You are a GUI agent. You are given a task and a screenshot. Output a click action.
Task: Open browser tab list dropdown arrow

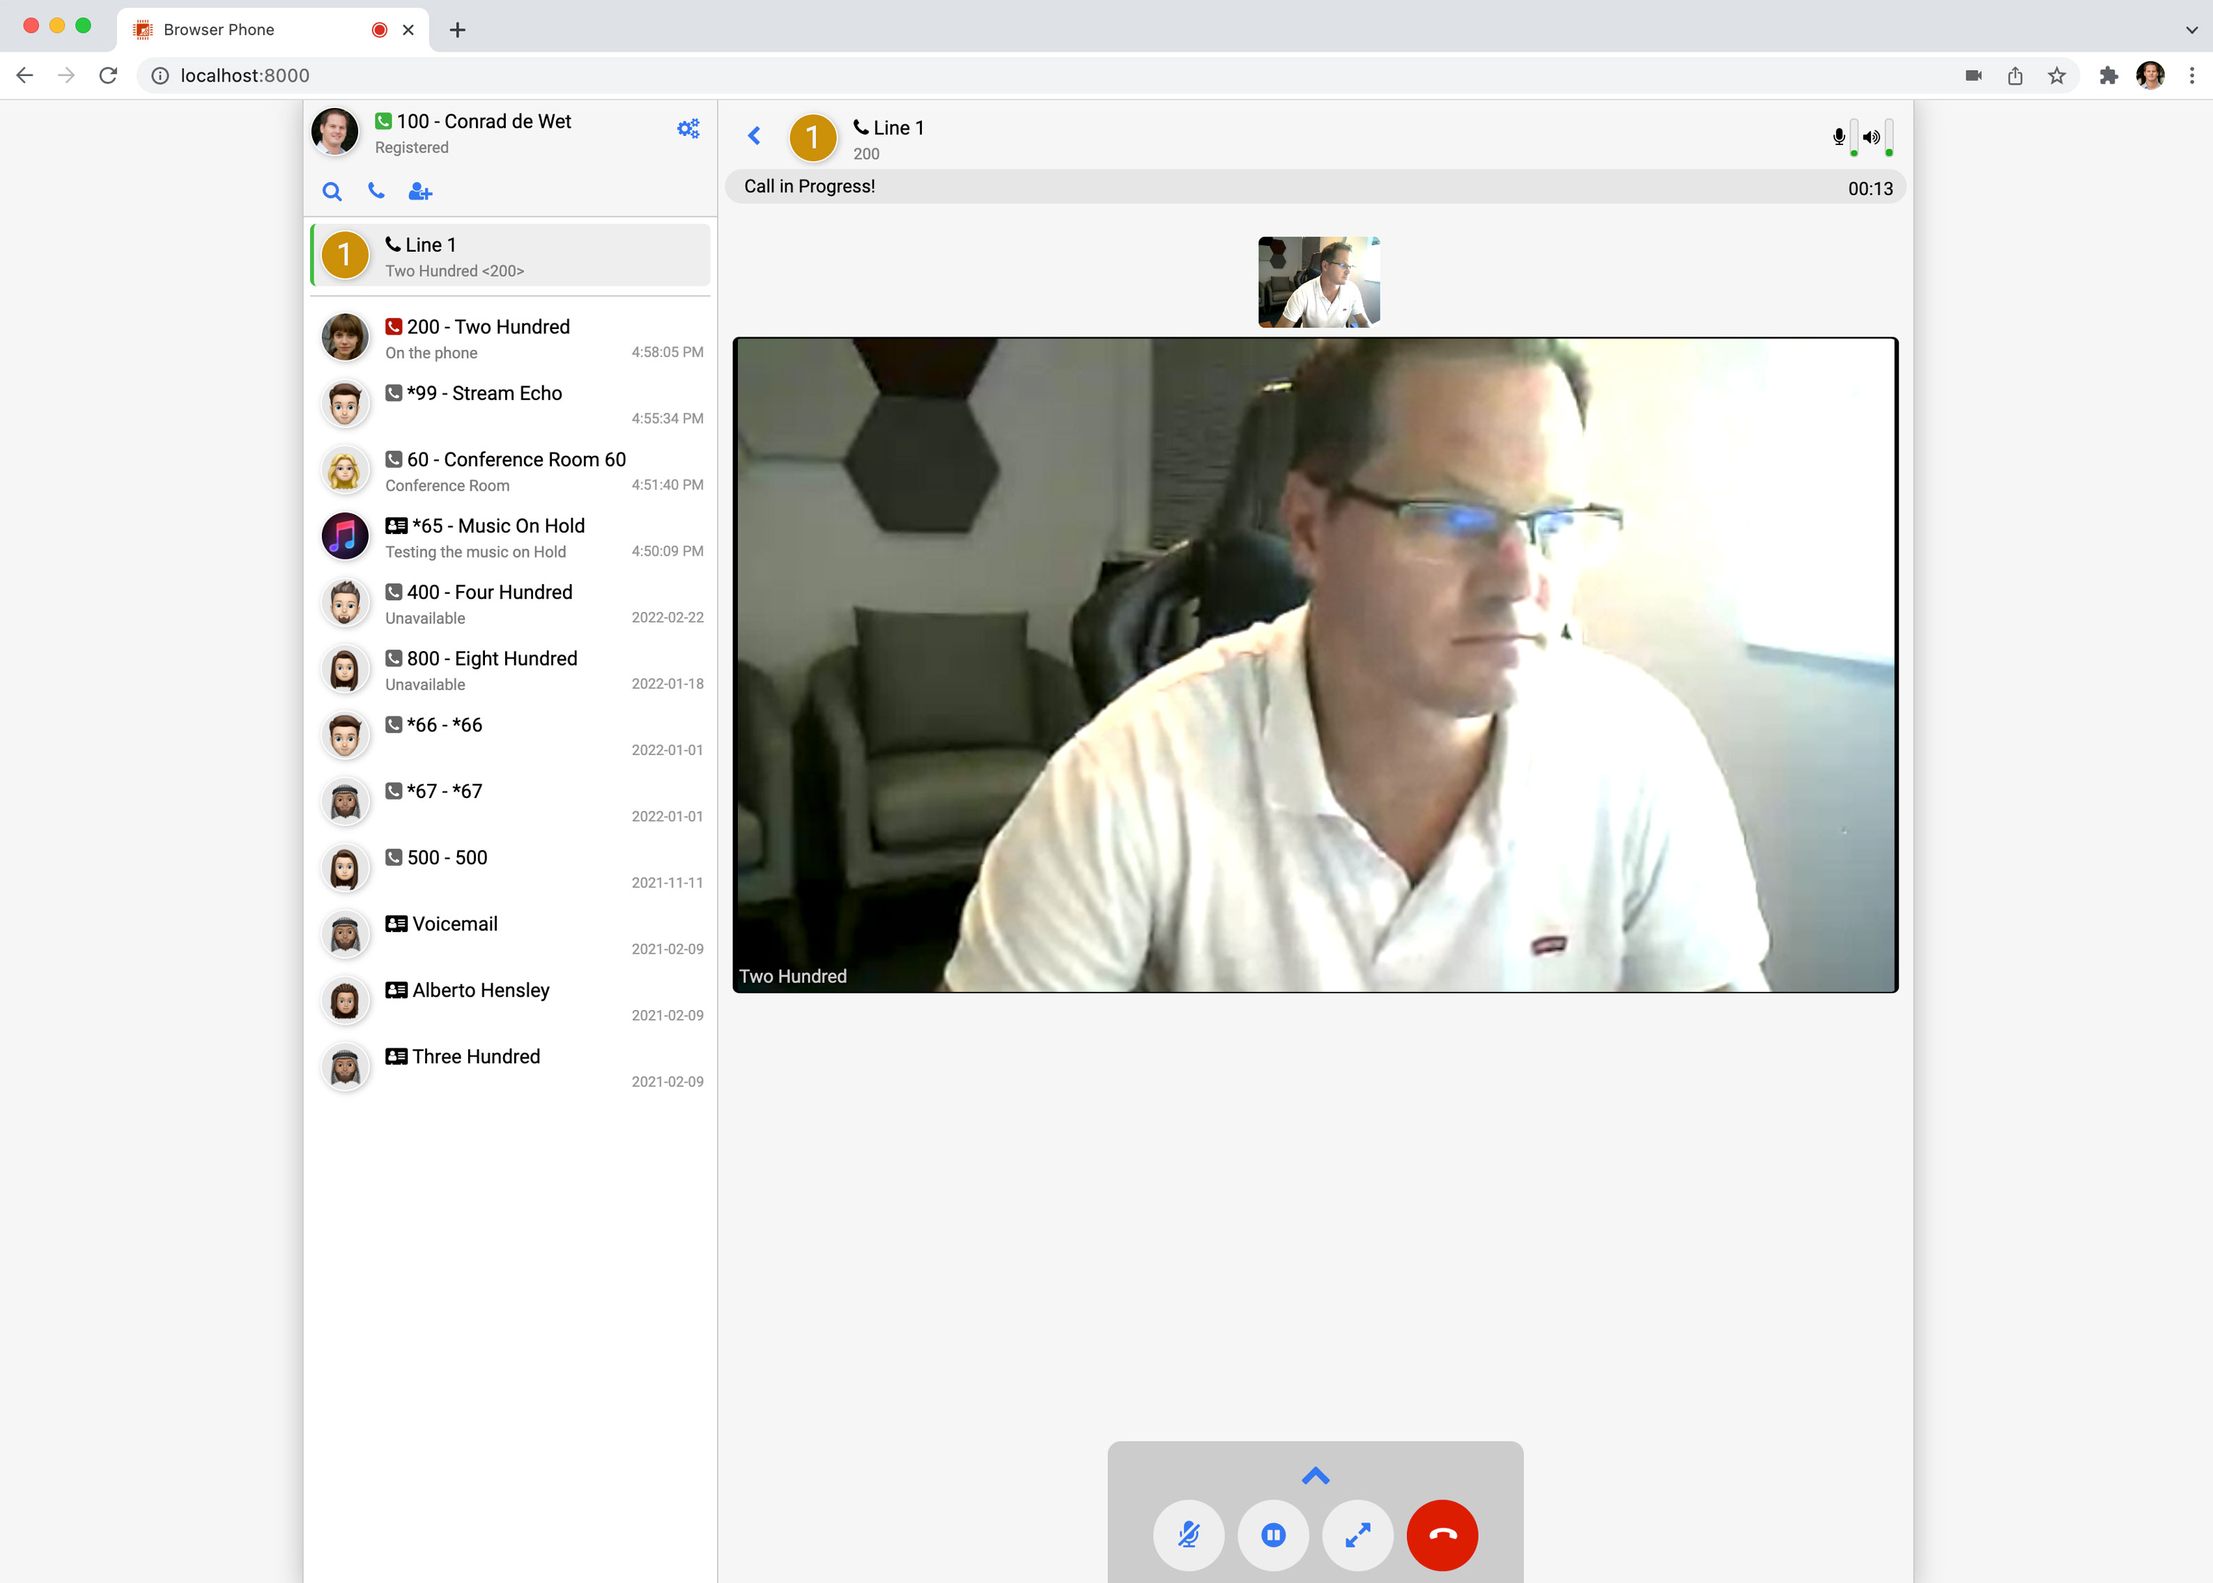2191,29
